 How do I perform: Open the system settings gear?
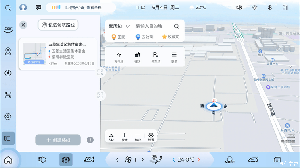8,116
